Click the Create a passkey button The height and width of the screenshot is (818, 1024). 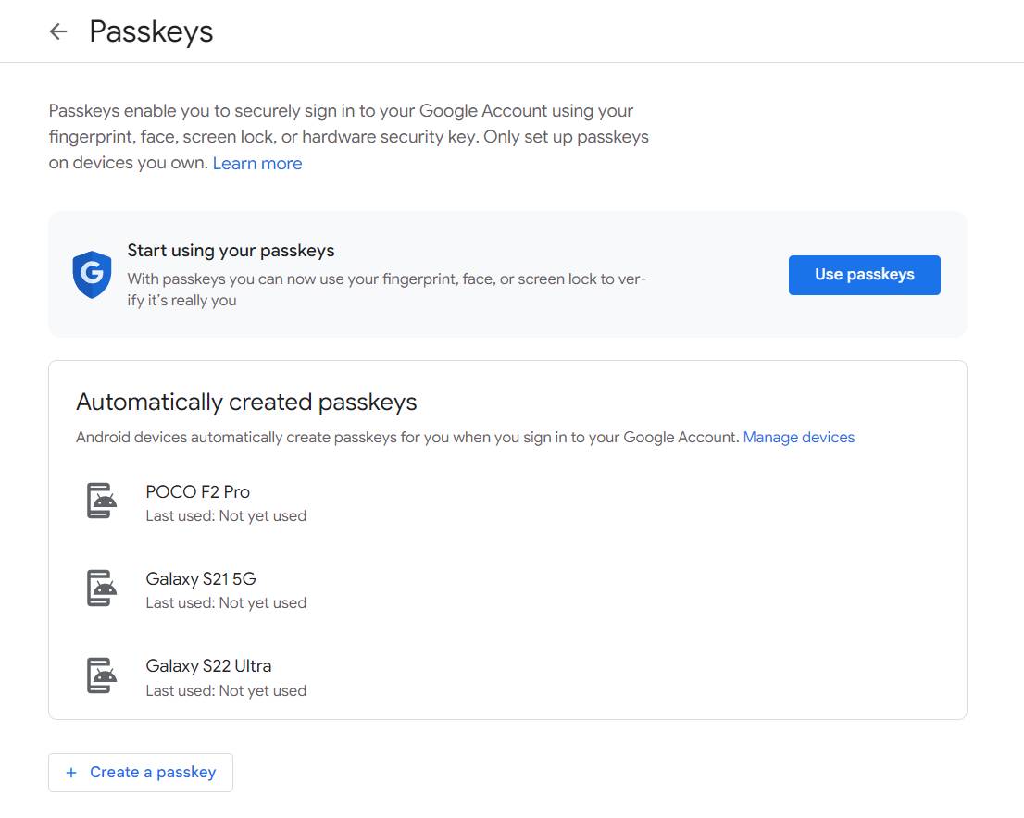click(x=141, y=773)
